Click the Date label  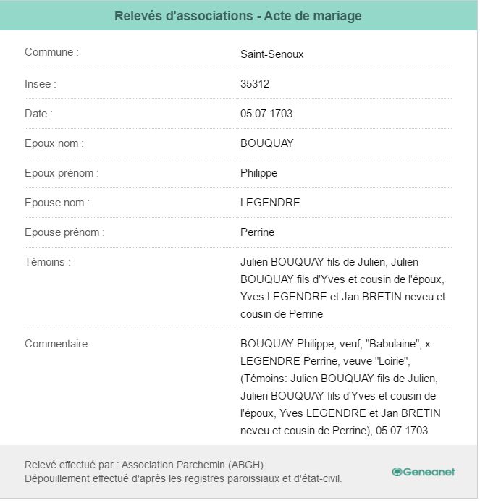pos(38,114)
